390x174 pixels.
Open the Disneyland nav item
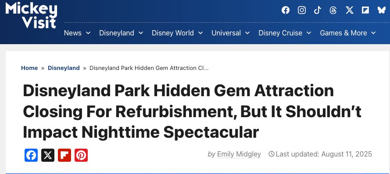(x=117, y=33)
